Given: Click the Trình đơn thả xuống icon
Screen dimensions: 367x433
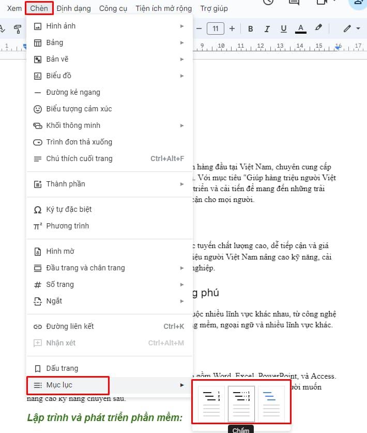Looking at the screenshot, I should [x=37, y=142].
